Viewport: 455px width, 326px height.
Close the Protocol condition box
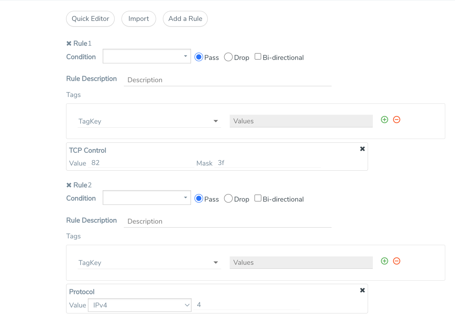(x=362, y=290)
